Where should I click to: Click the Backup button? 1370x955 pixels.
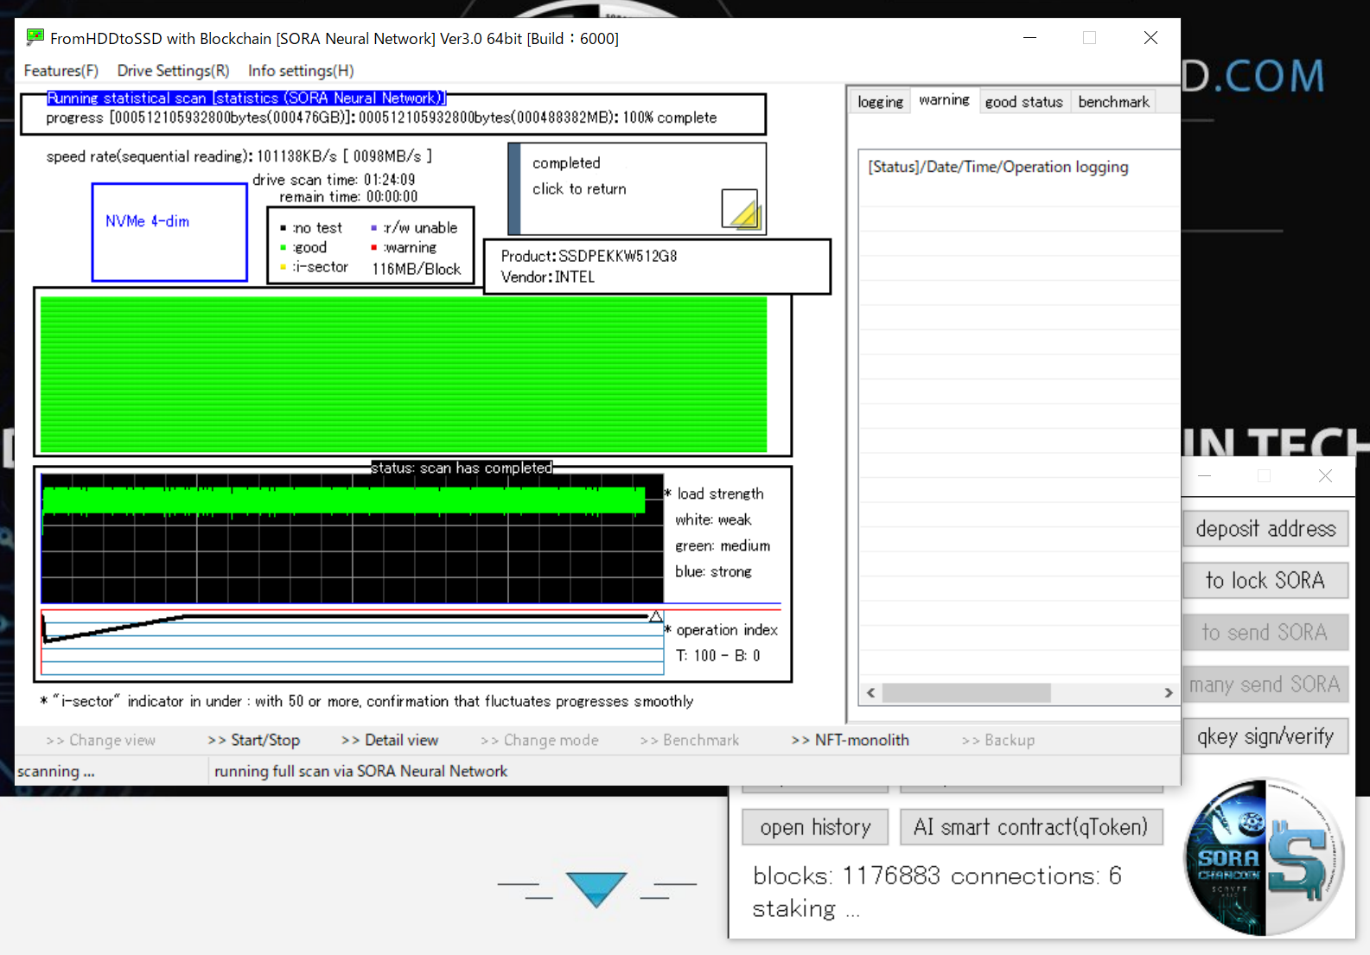[x=998, y=741]
